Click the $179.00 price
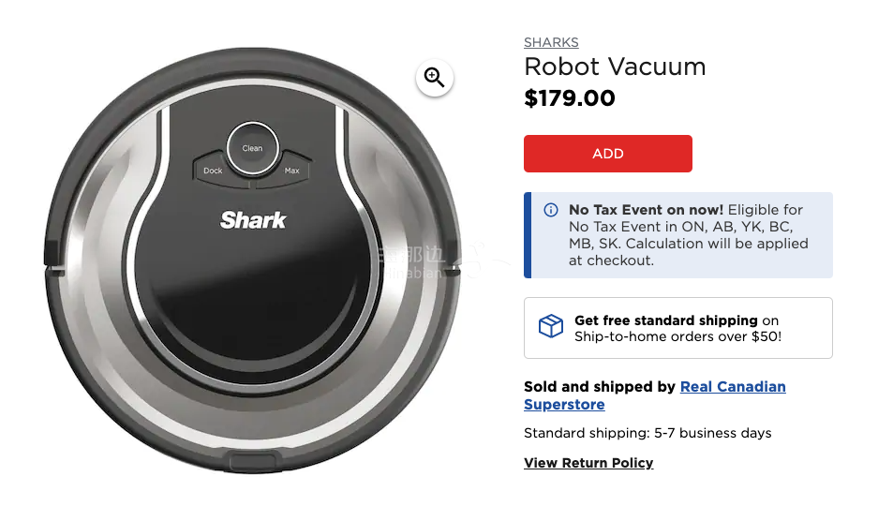This screenshot has height=521, width=893. point(570,98)
